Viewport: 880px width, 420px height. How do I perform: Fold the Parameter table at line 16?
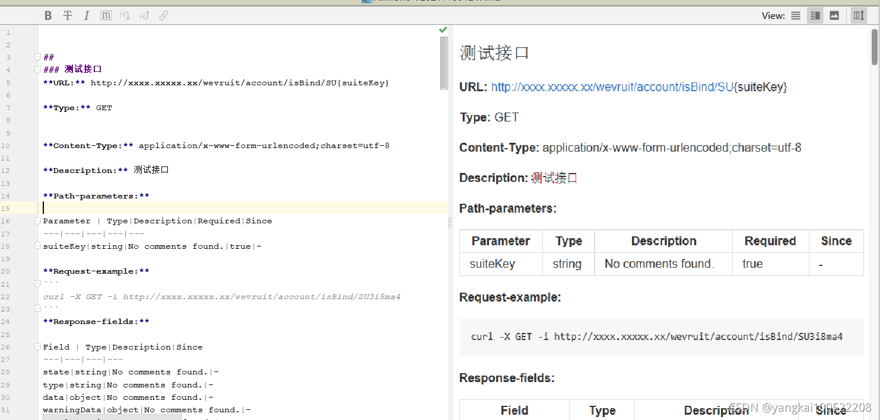coord(37,221)
